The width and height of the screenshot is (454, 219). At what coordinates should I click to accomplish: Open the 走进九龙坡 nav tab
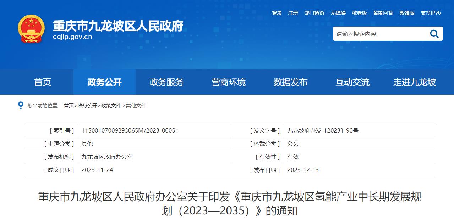coord(414,82)
